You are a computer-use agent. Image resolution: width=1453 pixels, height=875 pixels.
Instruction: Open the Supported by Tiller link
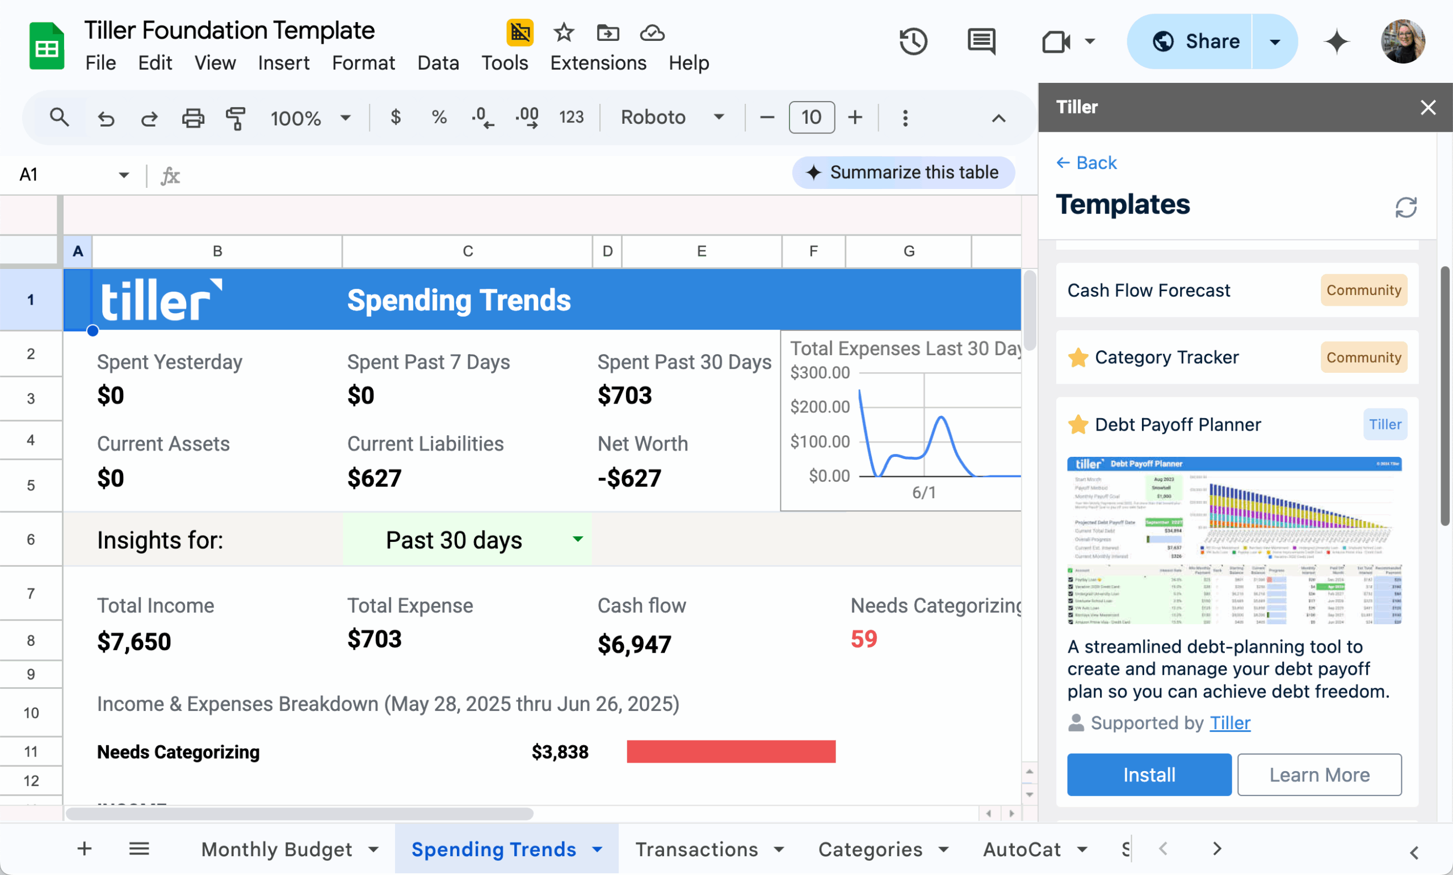pos(1229,723)
